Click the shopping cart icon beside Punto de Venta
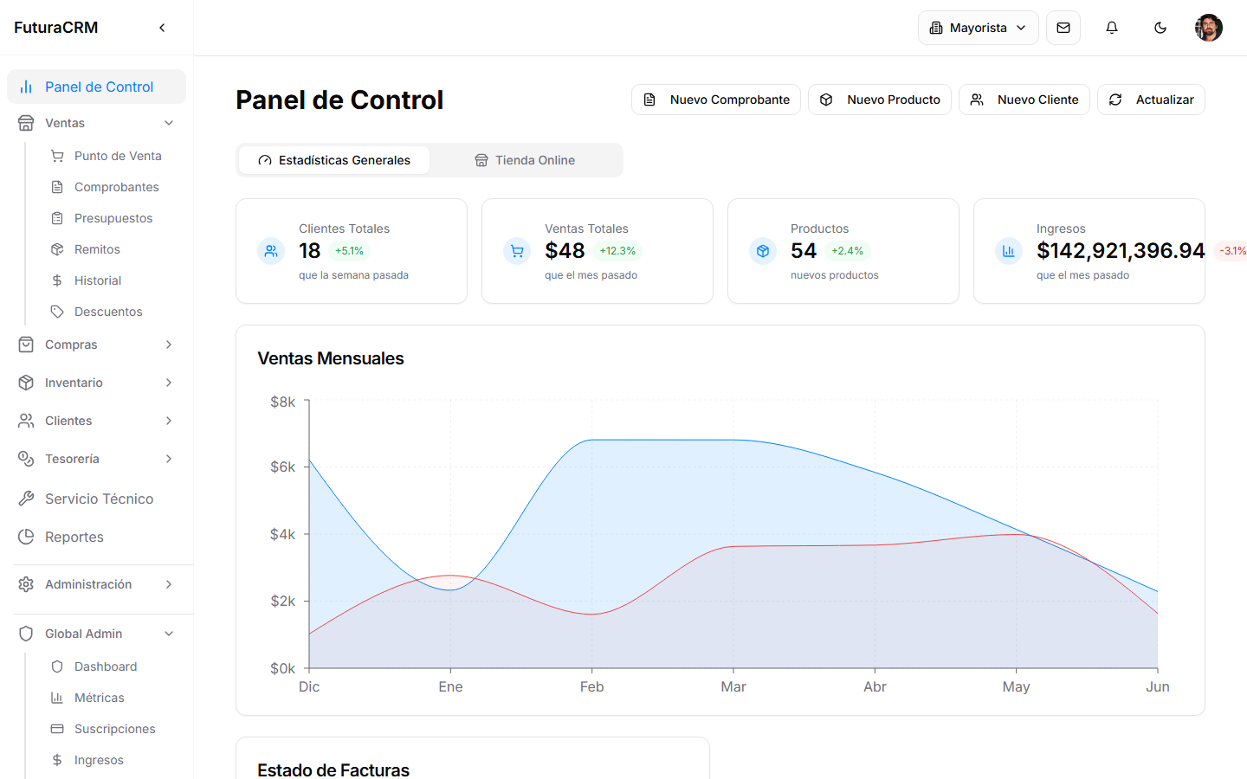1247x779 pixels. (57, 156)
